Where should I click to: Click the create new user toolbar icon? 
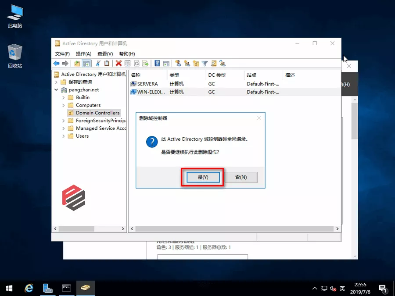[178, 64]
